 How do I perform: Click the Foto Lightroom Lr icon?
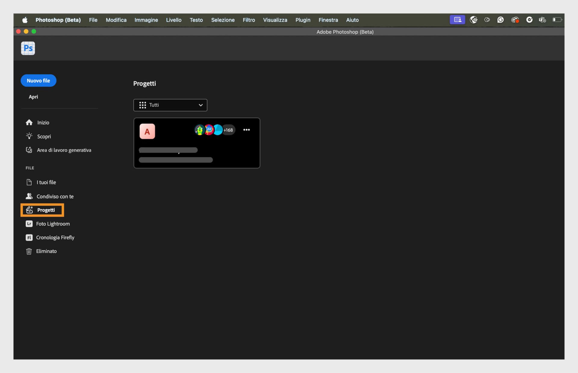click(29, 224)
